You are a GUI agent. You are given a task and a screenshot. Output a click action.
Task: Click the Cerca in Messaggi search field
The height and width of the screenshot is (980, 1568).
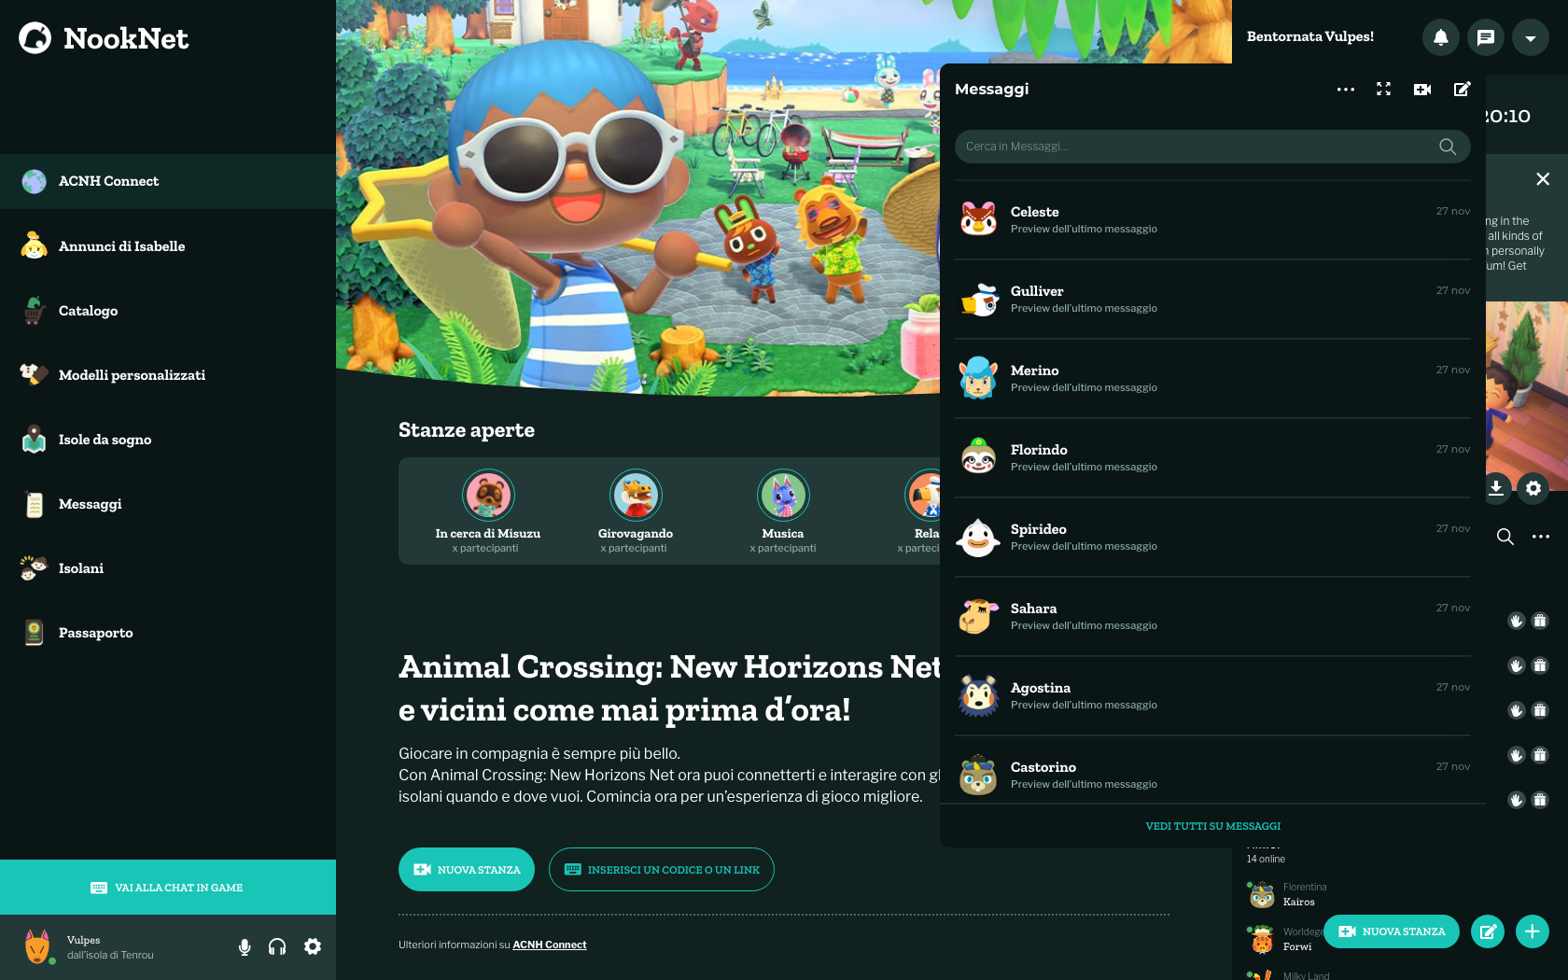[1212, 147]
